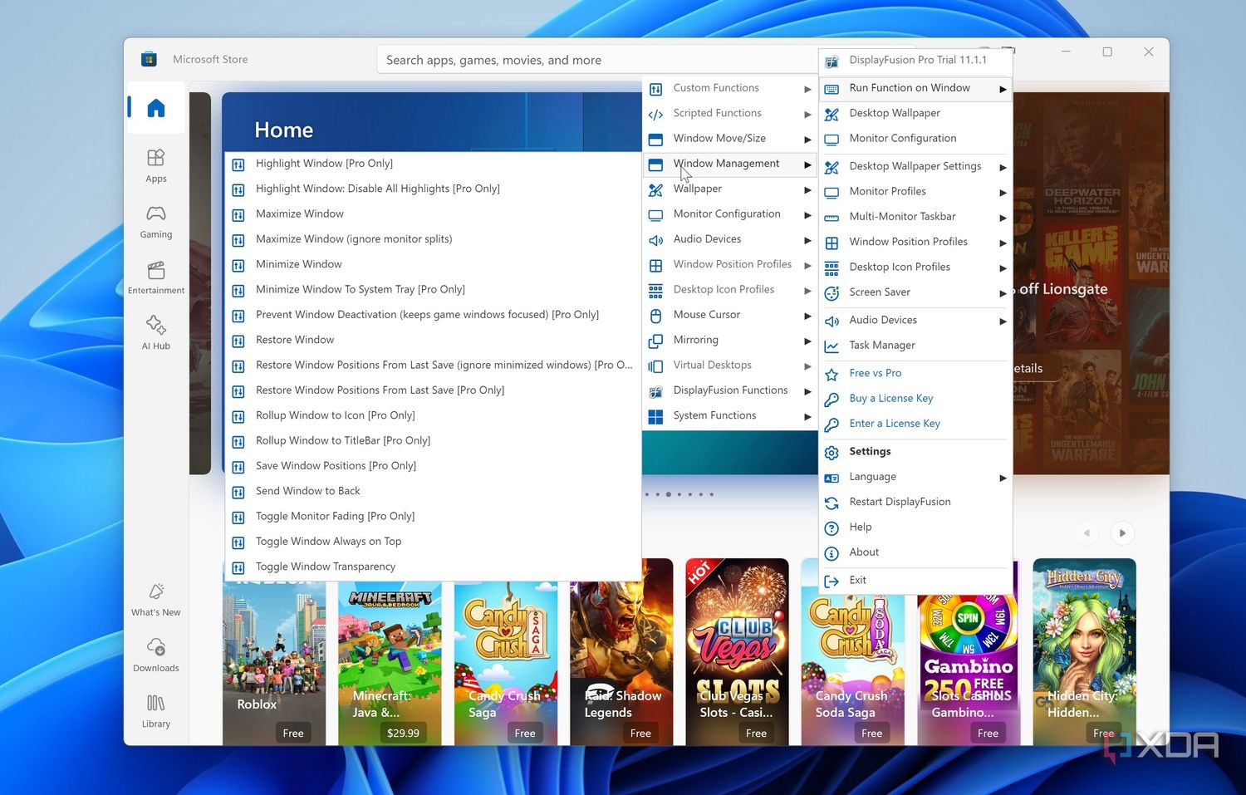Image resolution: width=1246 pixels, height=795 pixels.
Task: Click the star icon beside Free vs Pro
Action: click(831, 375)
